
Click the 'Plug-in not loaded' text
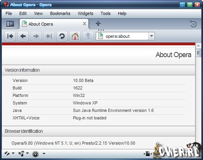coord(89,118)
